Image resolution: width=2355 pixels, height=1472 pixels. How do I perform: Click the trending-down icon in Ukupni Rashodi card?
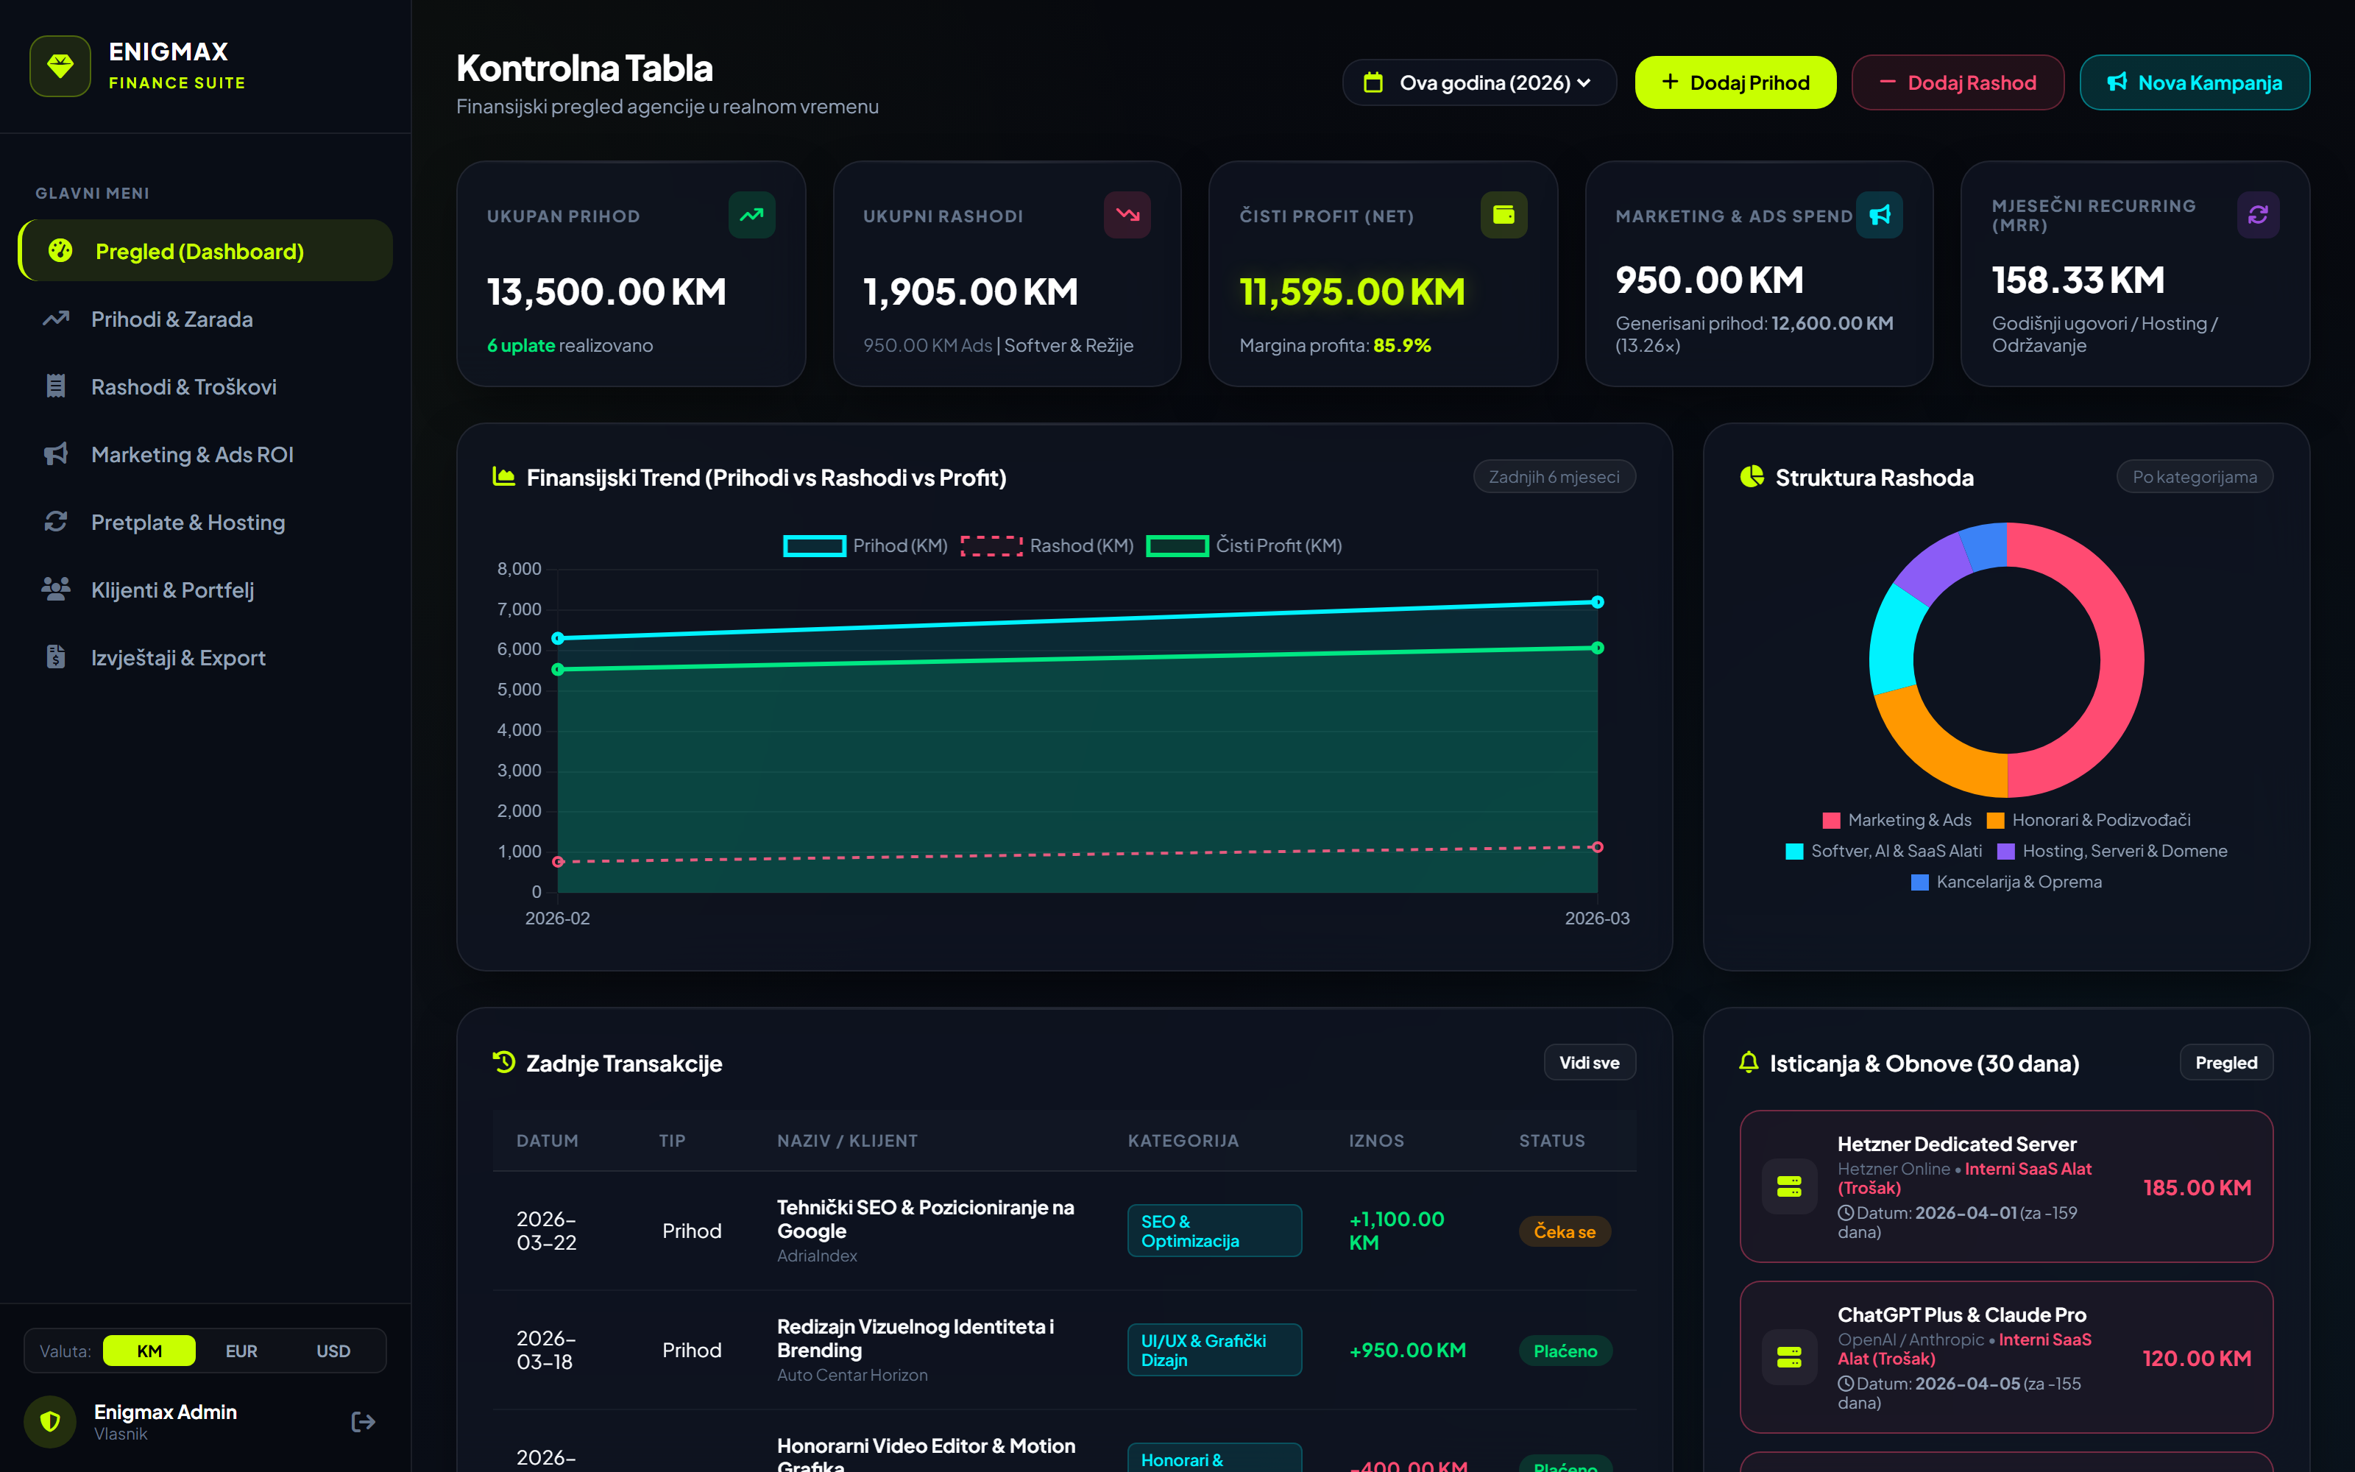pyautogui.click(x=1127, y=215)
